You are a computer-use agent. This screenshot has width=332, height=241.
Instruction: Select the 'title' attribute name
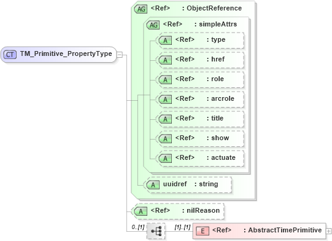click(217, 118)
